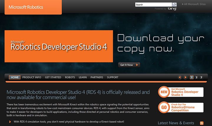Open the PRODUCT INFO navigation tab
Screen dimensions: 212x126
coord(32,77)
